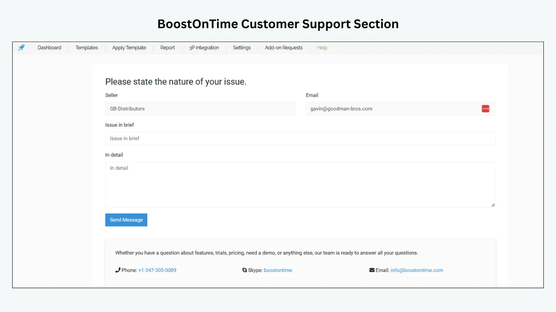Viewport: 556px width, 312px height.
Task: Click the Issue in brief input
Action: point(300,138)
